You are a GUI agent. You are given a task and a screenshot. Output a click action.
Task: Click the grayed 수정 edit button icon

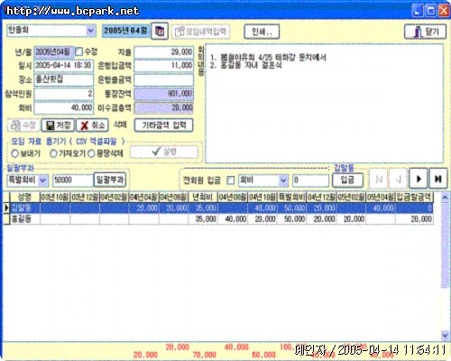(x=23, y=125)
